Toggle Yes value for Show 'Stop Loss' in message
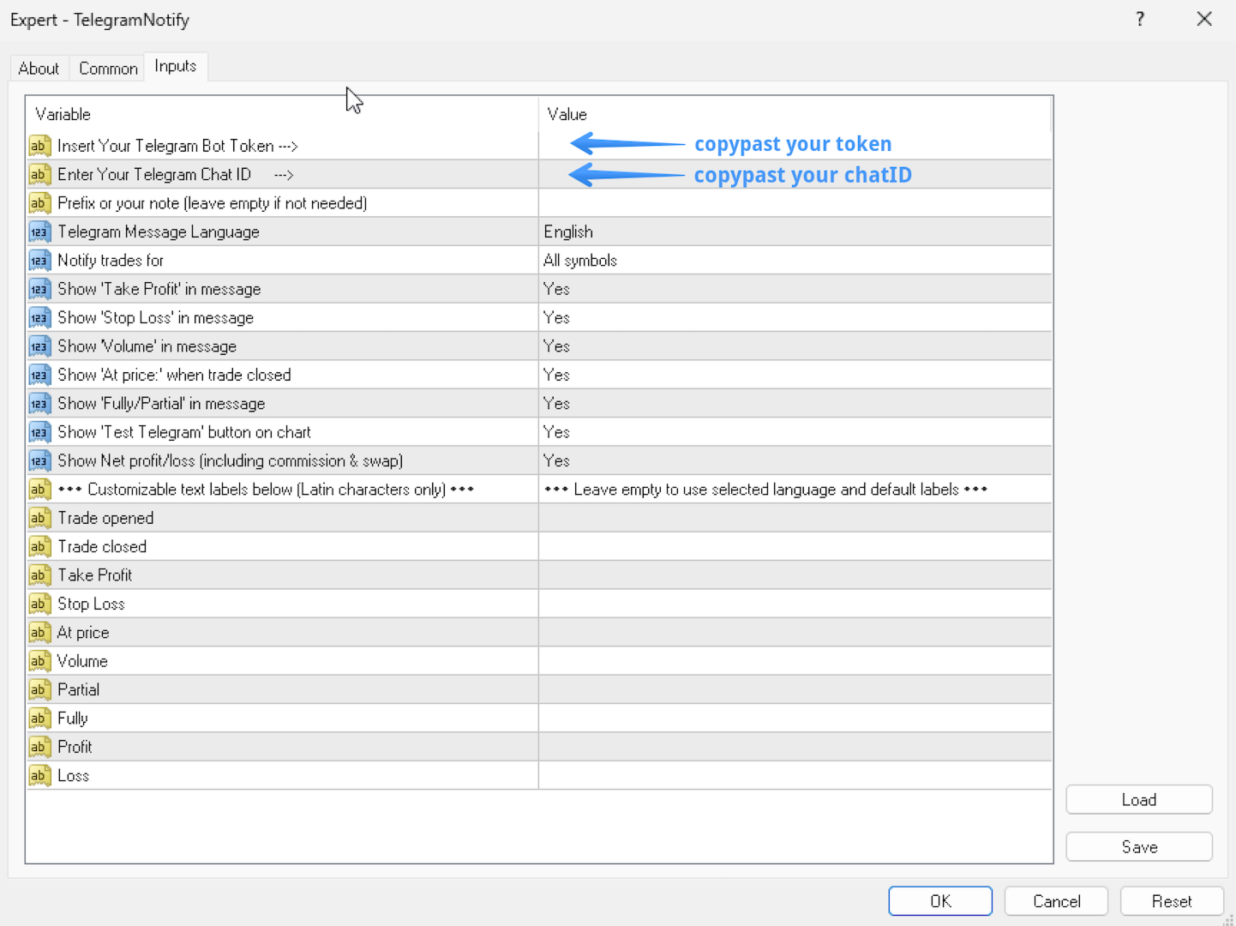 557,318
